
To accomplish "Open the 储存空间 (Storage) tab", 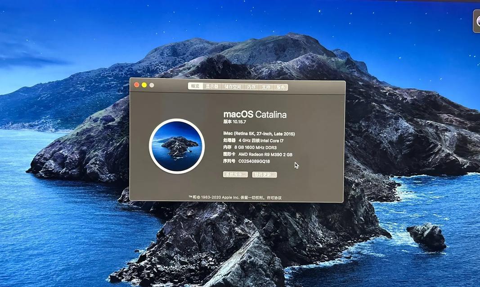I will pyautogui.click(x=233, y=87).
